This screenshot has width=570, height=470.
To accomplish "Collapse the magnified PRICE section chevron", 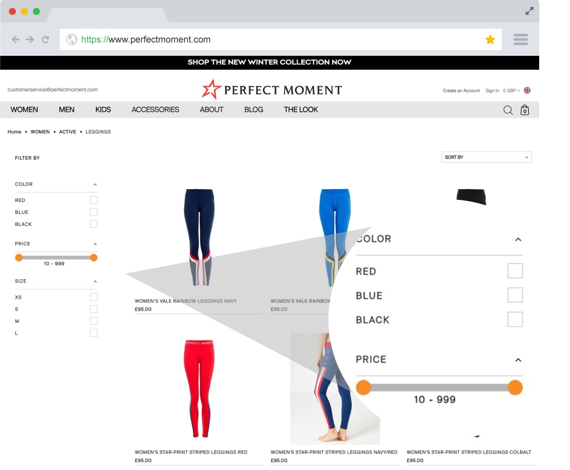I will coord(518,360).
